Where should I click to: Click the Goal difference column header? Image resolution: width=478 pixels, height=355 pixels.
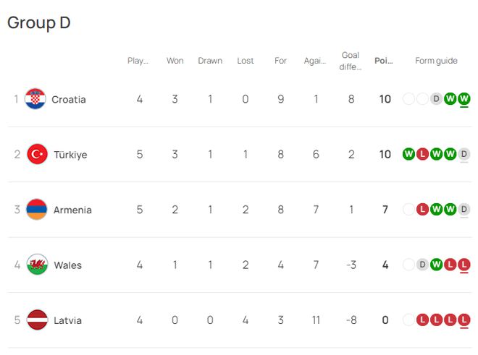click(x=351, y=61)
